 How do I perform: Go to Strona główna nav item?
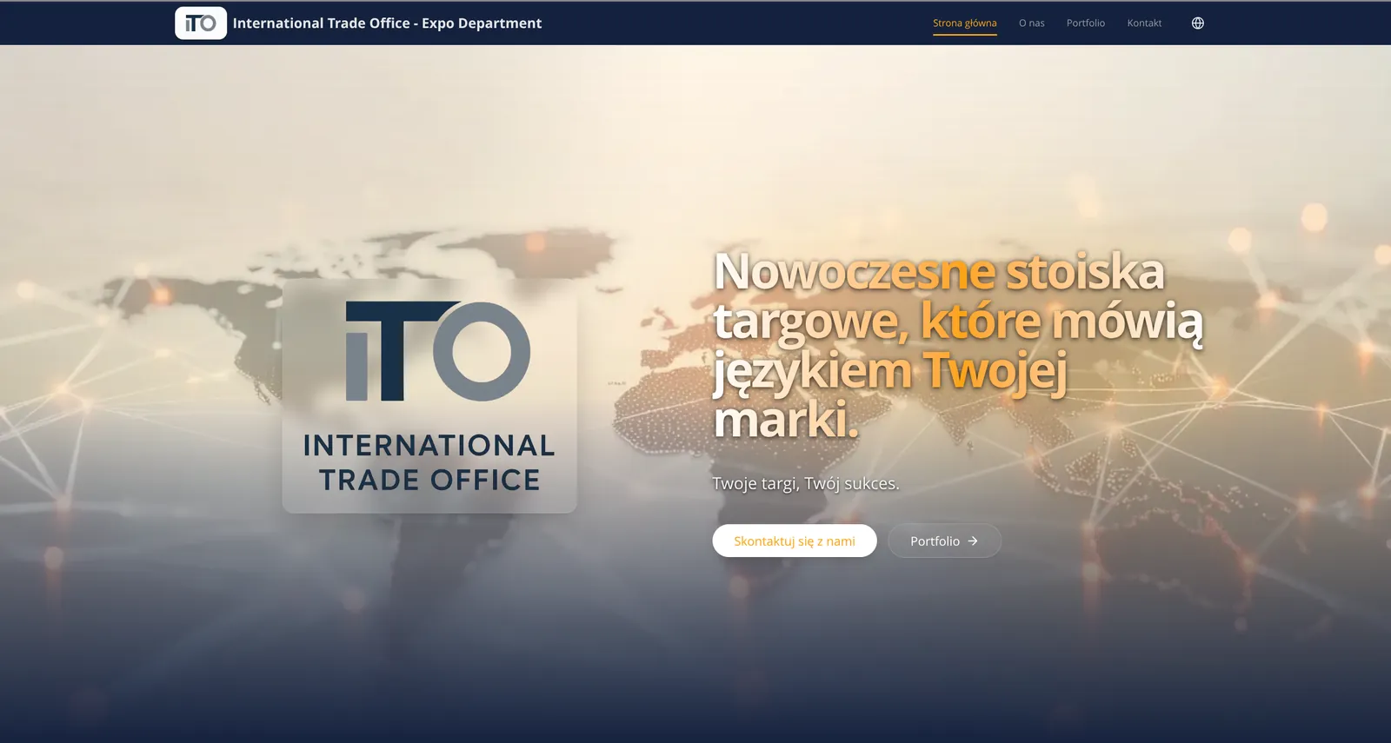pyautogui.click(x=965, y=23)
